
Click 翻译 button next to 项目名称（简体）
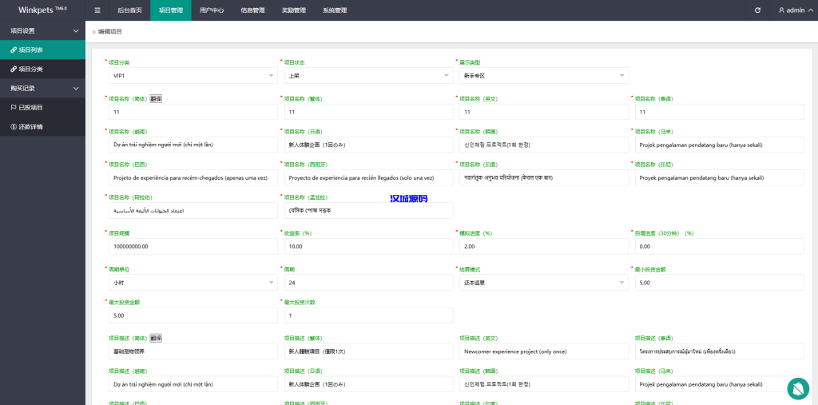[x=156, y=98]
